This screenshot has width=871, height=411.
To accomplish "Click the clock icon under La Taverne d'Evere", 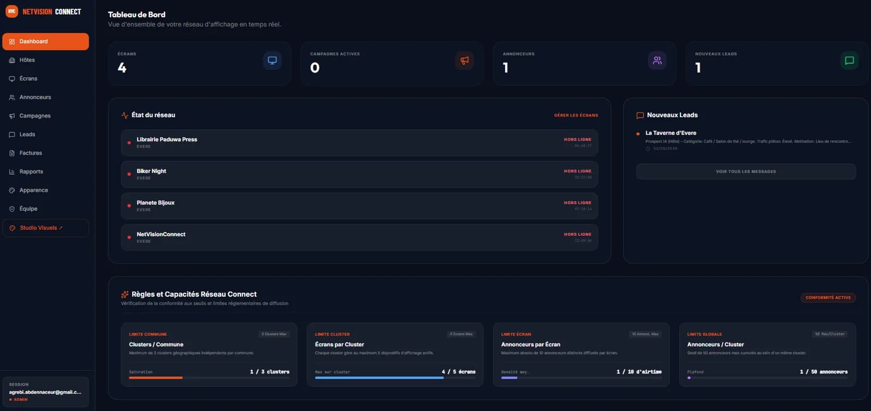I will 648,148.
